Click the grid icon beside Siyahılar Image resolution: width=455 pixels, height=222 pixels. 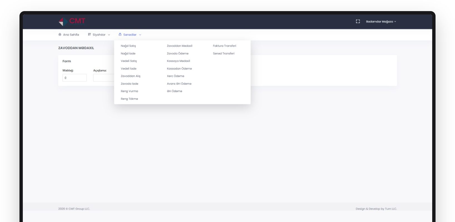pyautogui.click(x=89, y=34)
